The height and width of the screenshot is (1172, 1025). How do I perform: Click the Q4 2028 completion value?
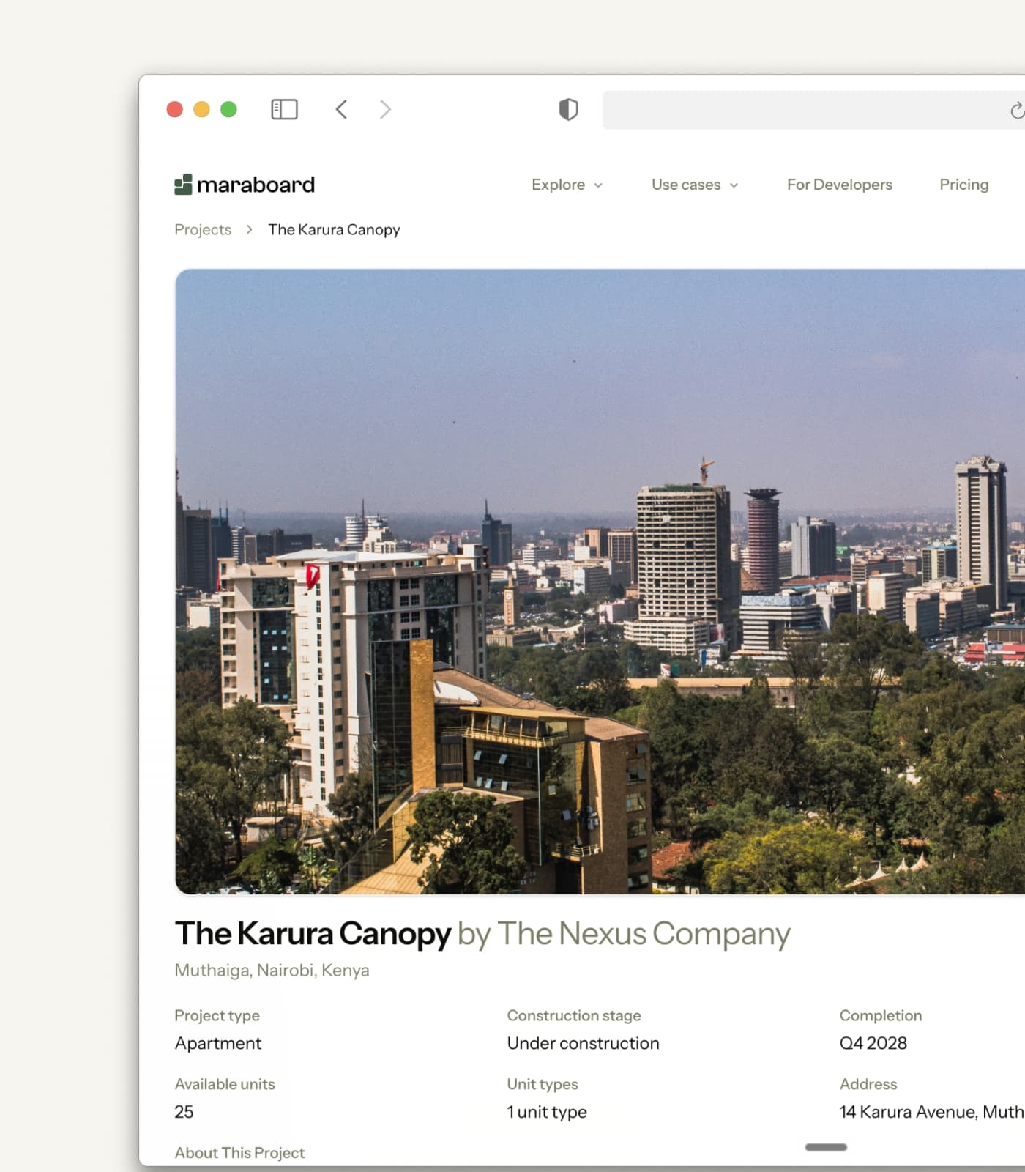(x=873, y=1043)
